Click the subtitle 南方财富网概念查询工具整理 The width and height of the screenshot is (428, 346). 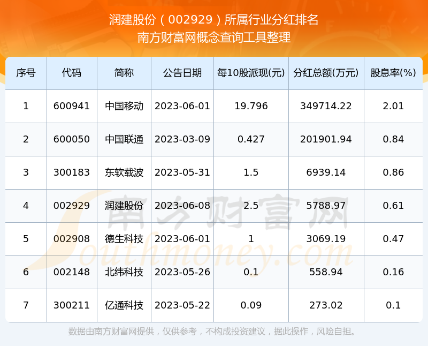click(213, 37)
